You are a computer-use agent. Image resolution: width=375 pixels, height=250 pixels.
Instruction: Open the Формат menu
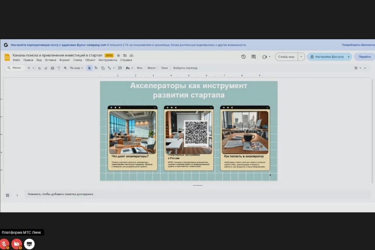64,60
